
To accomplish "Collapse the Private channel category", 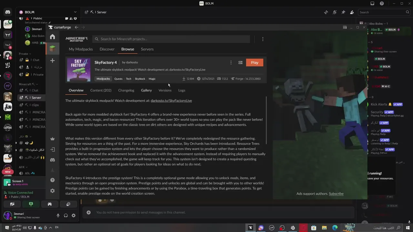I will (25, 54).
